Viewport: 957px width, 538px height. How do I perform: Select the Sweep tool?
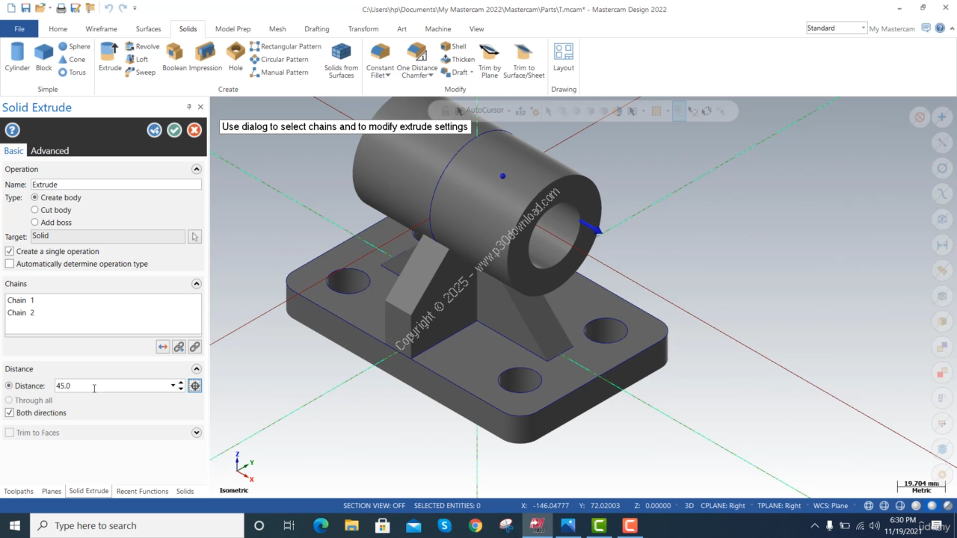click(141, 72)
